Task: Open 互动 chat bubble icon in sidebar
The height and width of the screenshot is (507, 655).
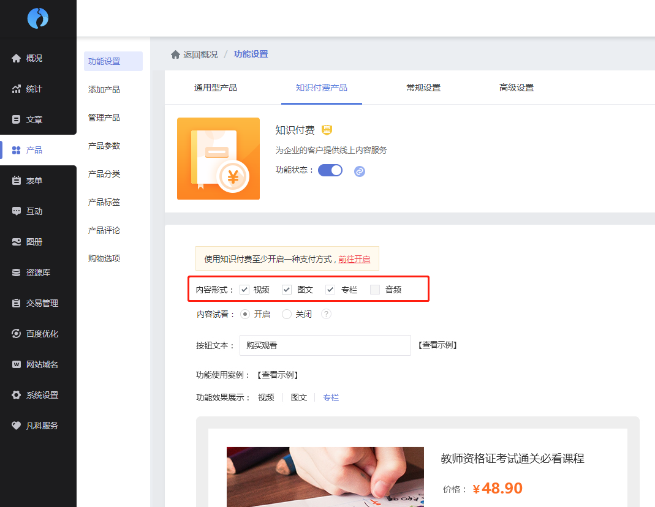Action: pyautogui.click(x=17, y=211)
